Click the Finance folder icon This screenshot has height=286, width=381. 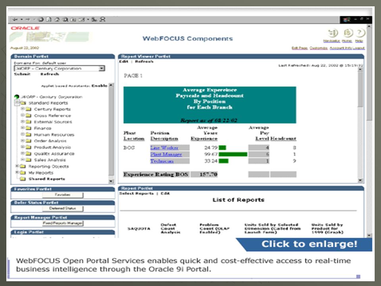pyautogui.click(x=29, y=128)
